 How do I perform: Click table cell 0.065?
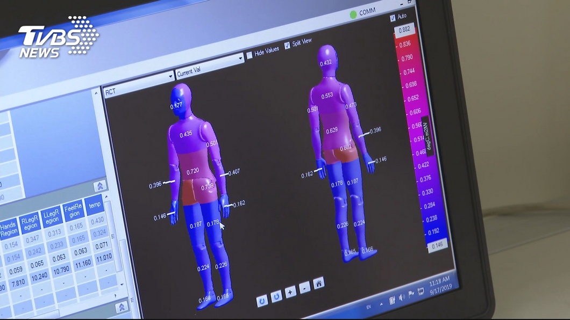37,265
